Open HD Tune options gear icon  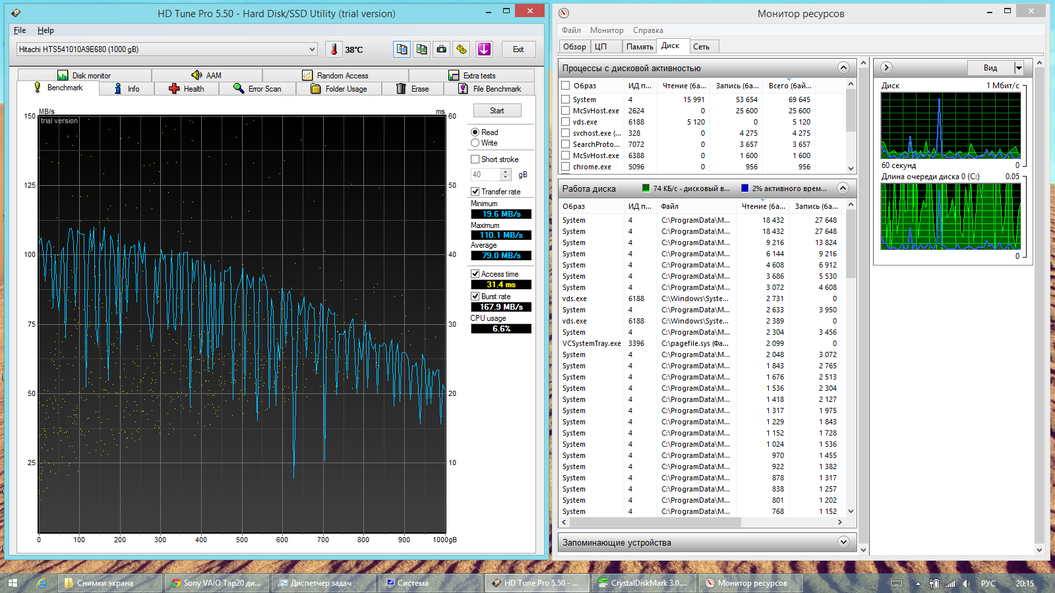click(x=462, y=49)
